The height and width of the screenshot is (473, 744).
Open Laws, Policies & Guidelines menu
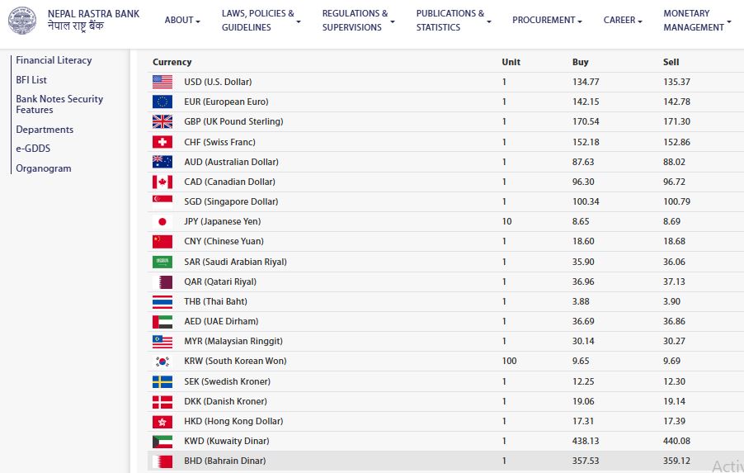261,21
